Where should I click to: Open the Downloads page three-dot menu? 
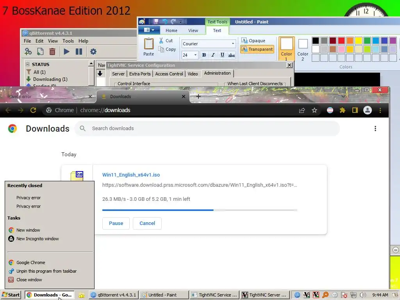click(x=375, y=128)
